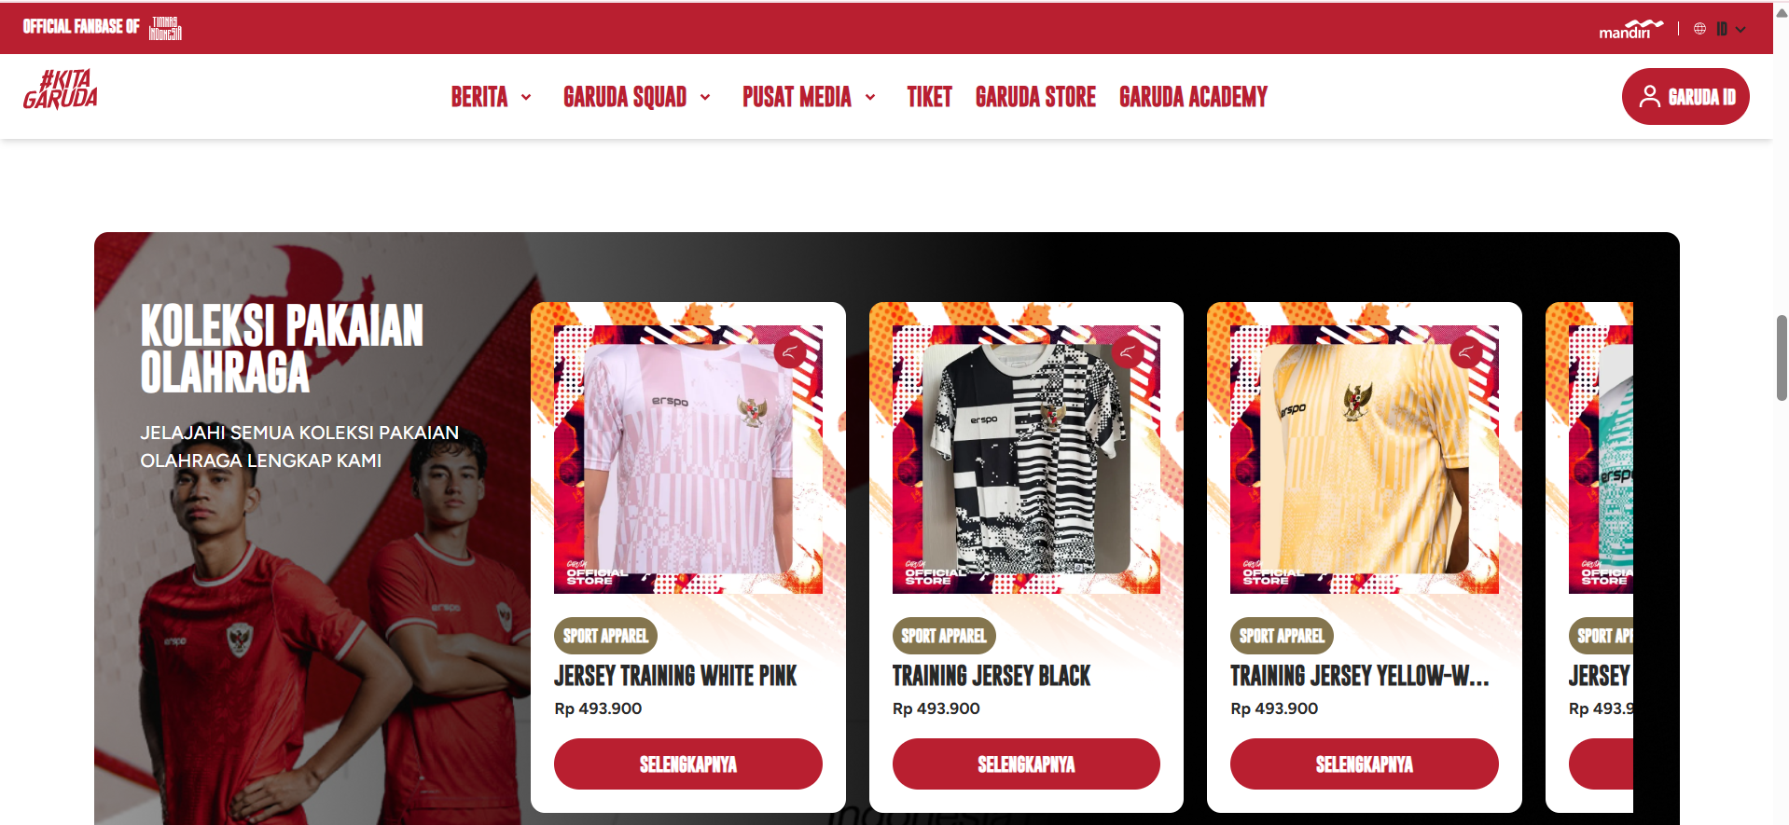Click the red badge icon on the white pink jersey

click(789, 352)
